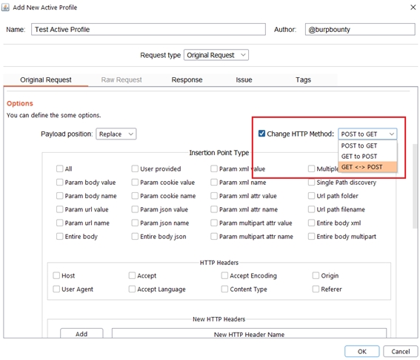
Task: Click the Burp app icon in title bar
Action: pyautogui.click(x=5, y=7)
